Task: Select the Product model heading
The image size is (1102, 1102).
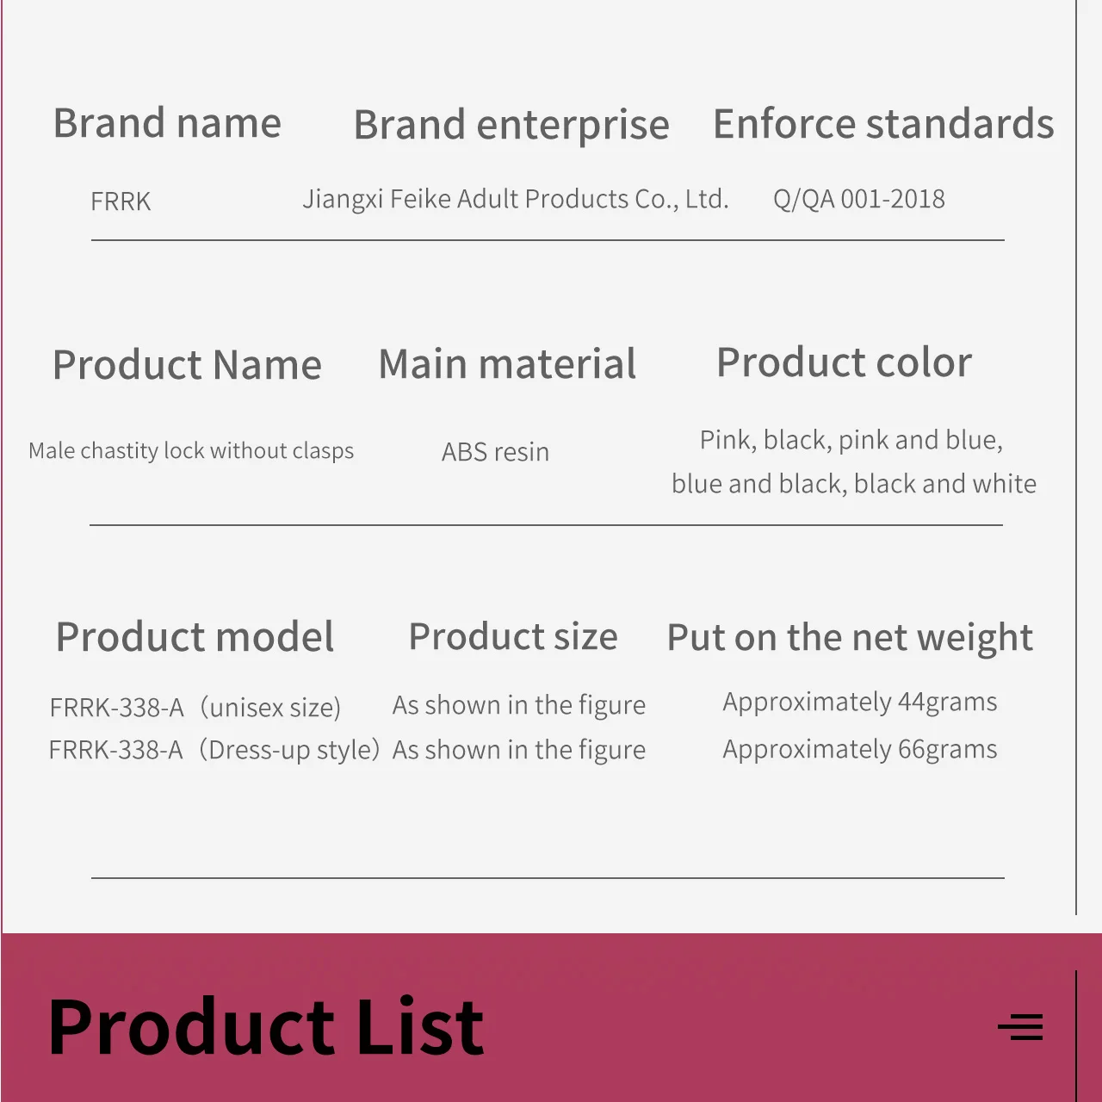Action: pos(195,638)
